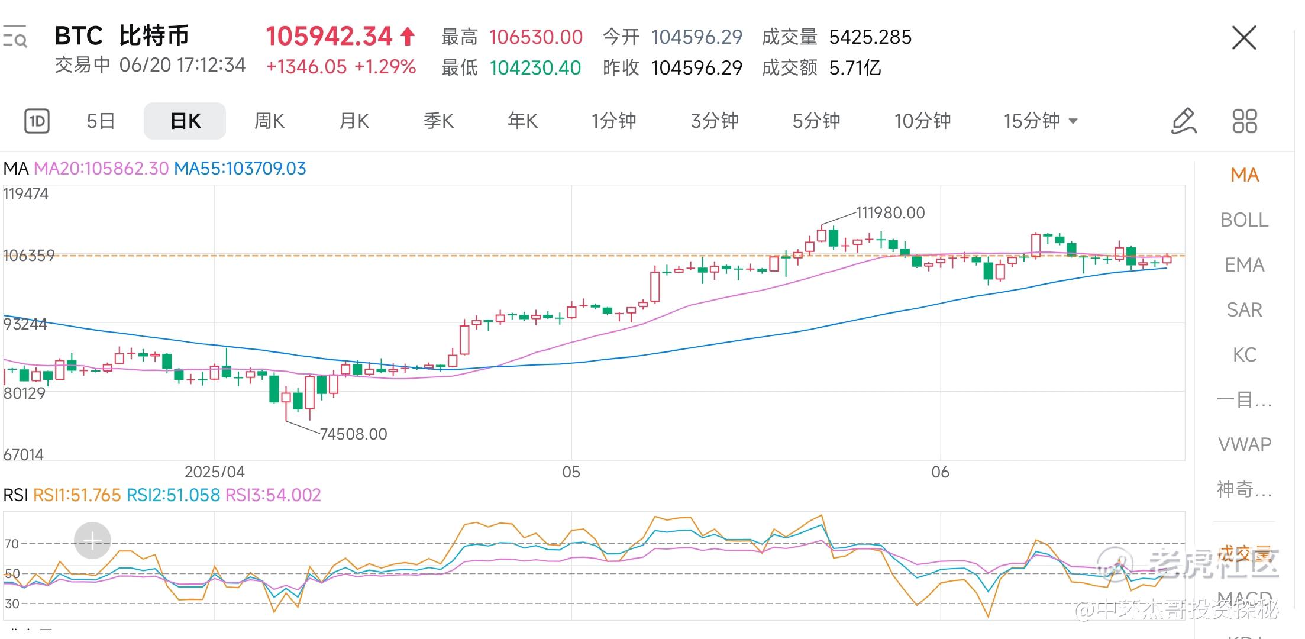Select the 1分钟 interval
This screenshot has width=1305, height=639.
tap(613, 121)
